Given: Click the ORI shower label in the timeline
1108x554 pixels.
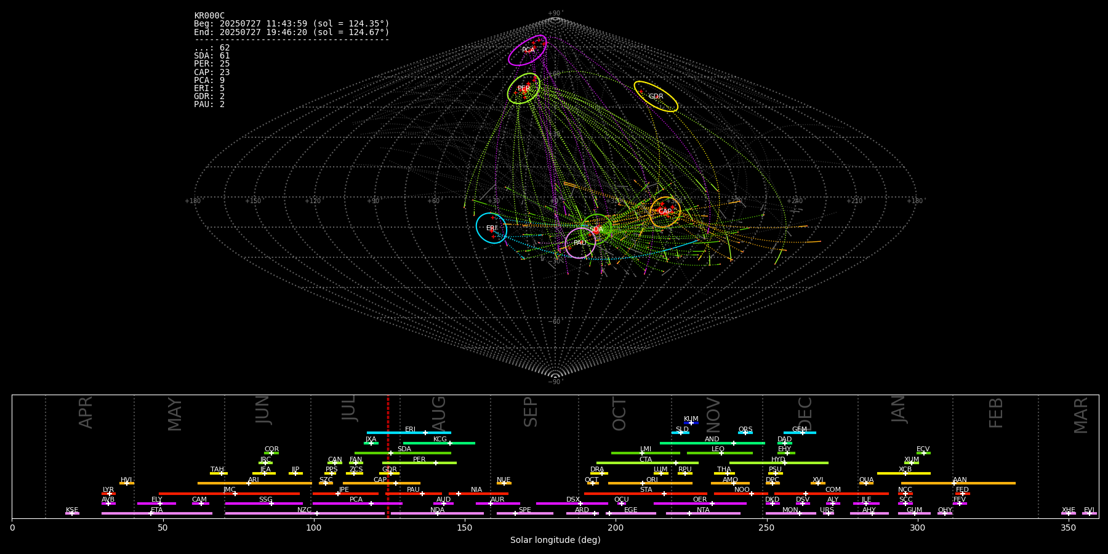Looking at the screenshot, I should pyautogui.click(x=652, y=480).
